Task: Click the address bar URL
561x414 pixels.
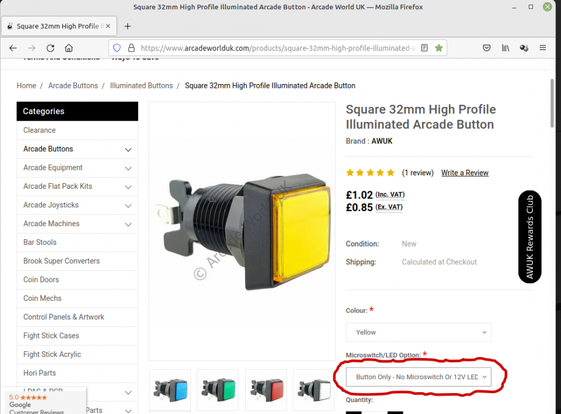Action: [x=278, y=48]
